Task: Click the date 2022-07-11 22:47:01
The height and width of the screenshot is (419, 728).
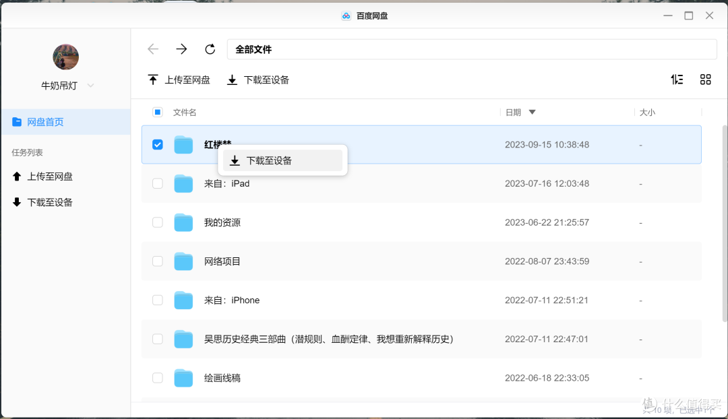Action: tap(547, 340)
